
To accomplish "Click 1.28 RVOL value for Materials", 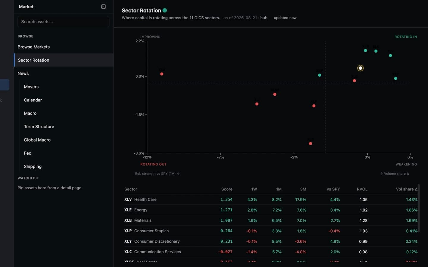I will [364, 220].
